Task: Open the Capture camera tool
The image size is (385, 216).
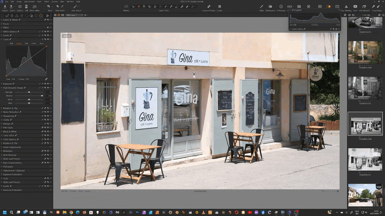Action: coord(20,7)
